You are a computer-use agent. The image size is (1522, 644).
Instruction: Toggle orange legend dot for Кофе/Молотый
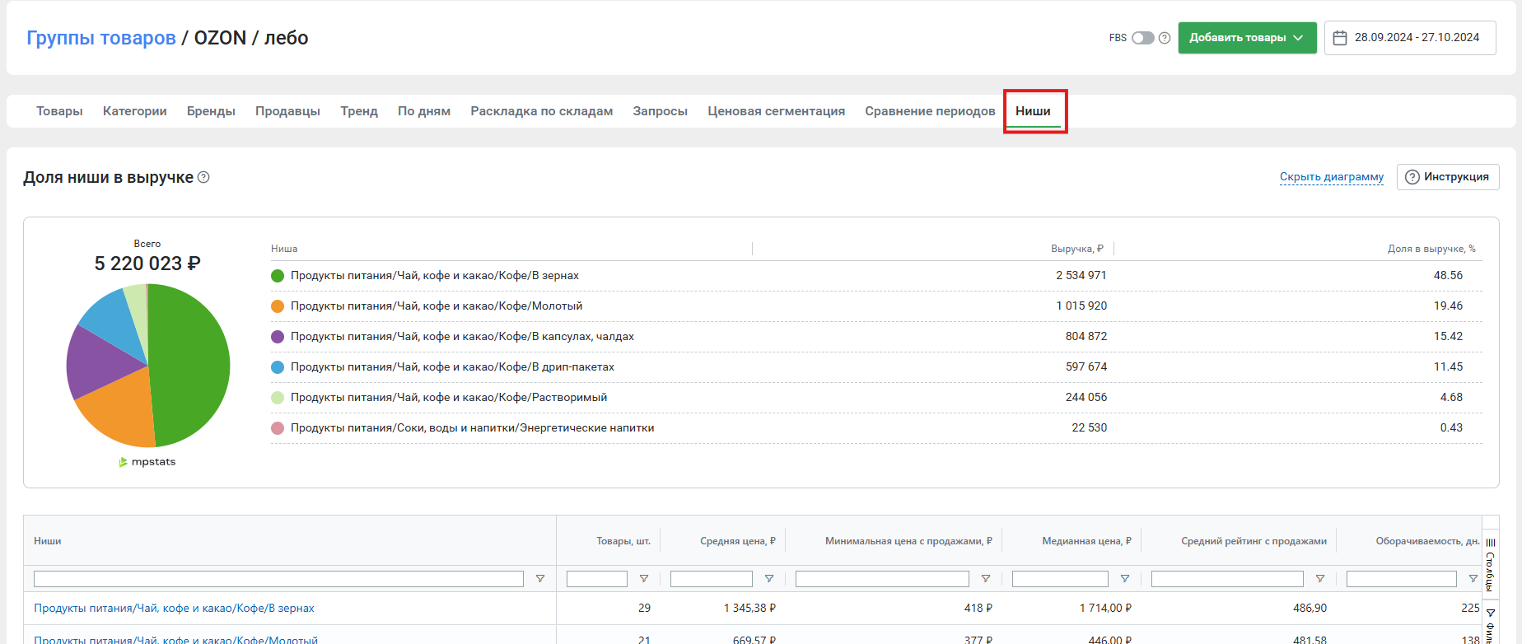(x=278, y=306)
